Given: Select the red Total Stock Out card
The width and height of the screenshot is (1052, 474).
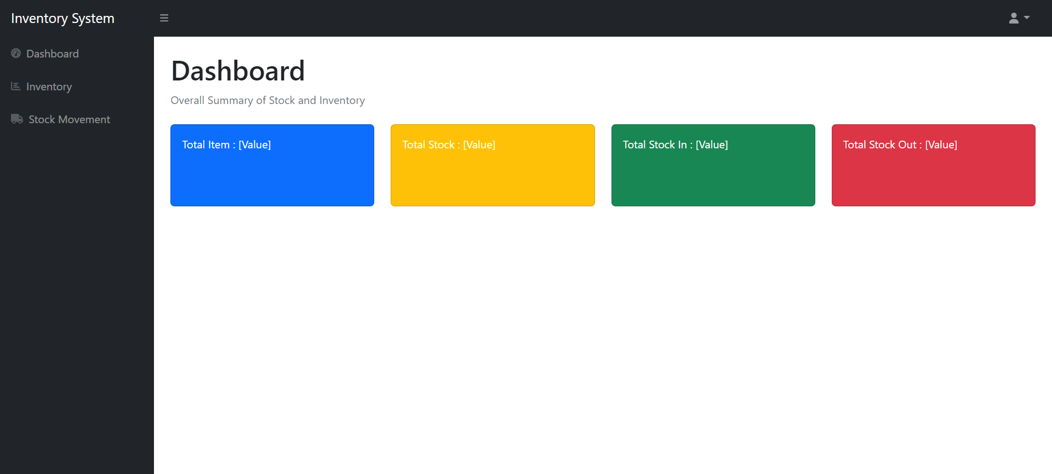Looking at the screenshot, I should (x=933, y=175).
